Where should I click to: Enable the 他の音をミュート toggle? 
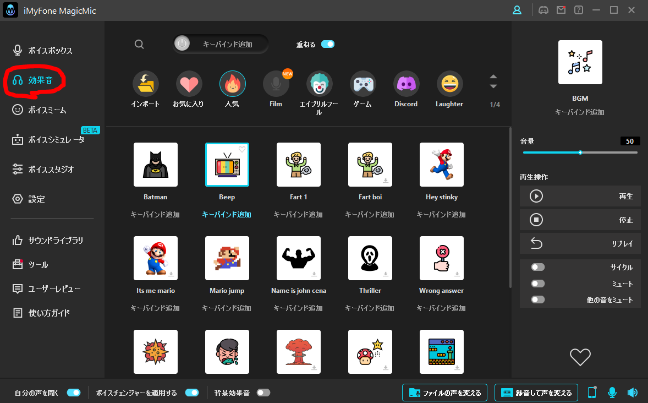537,299
